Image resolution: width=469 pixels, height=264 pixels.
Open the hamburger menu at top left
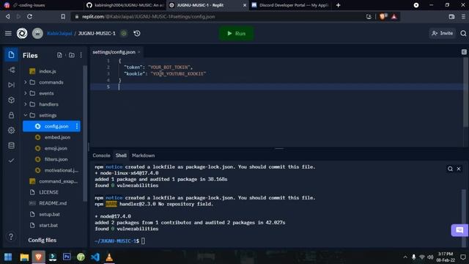click(x=8, y=33)
